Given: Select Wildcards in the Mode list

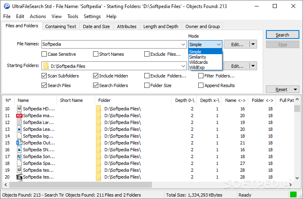Looking at the screenshot, I should coord(205,62).
